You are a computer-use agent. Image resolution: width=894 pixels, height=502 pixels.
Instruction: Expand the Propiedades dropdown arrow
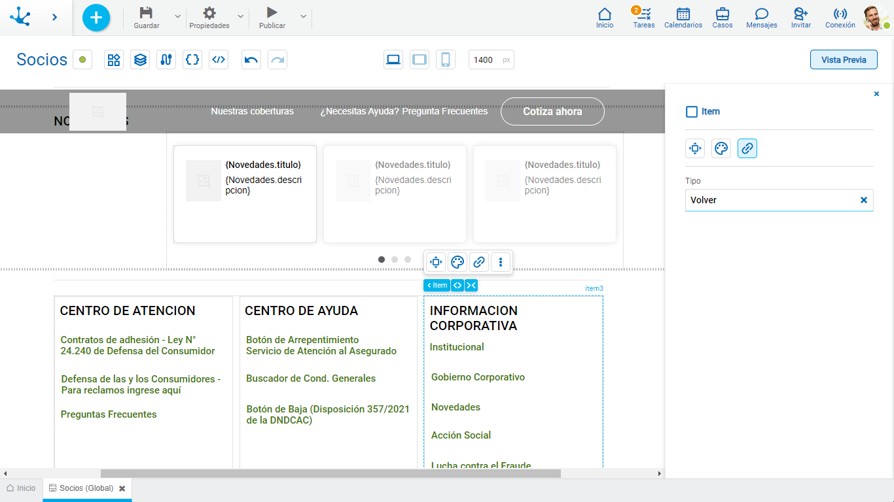[240, 16]
